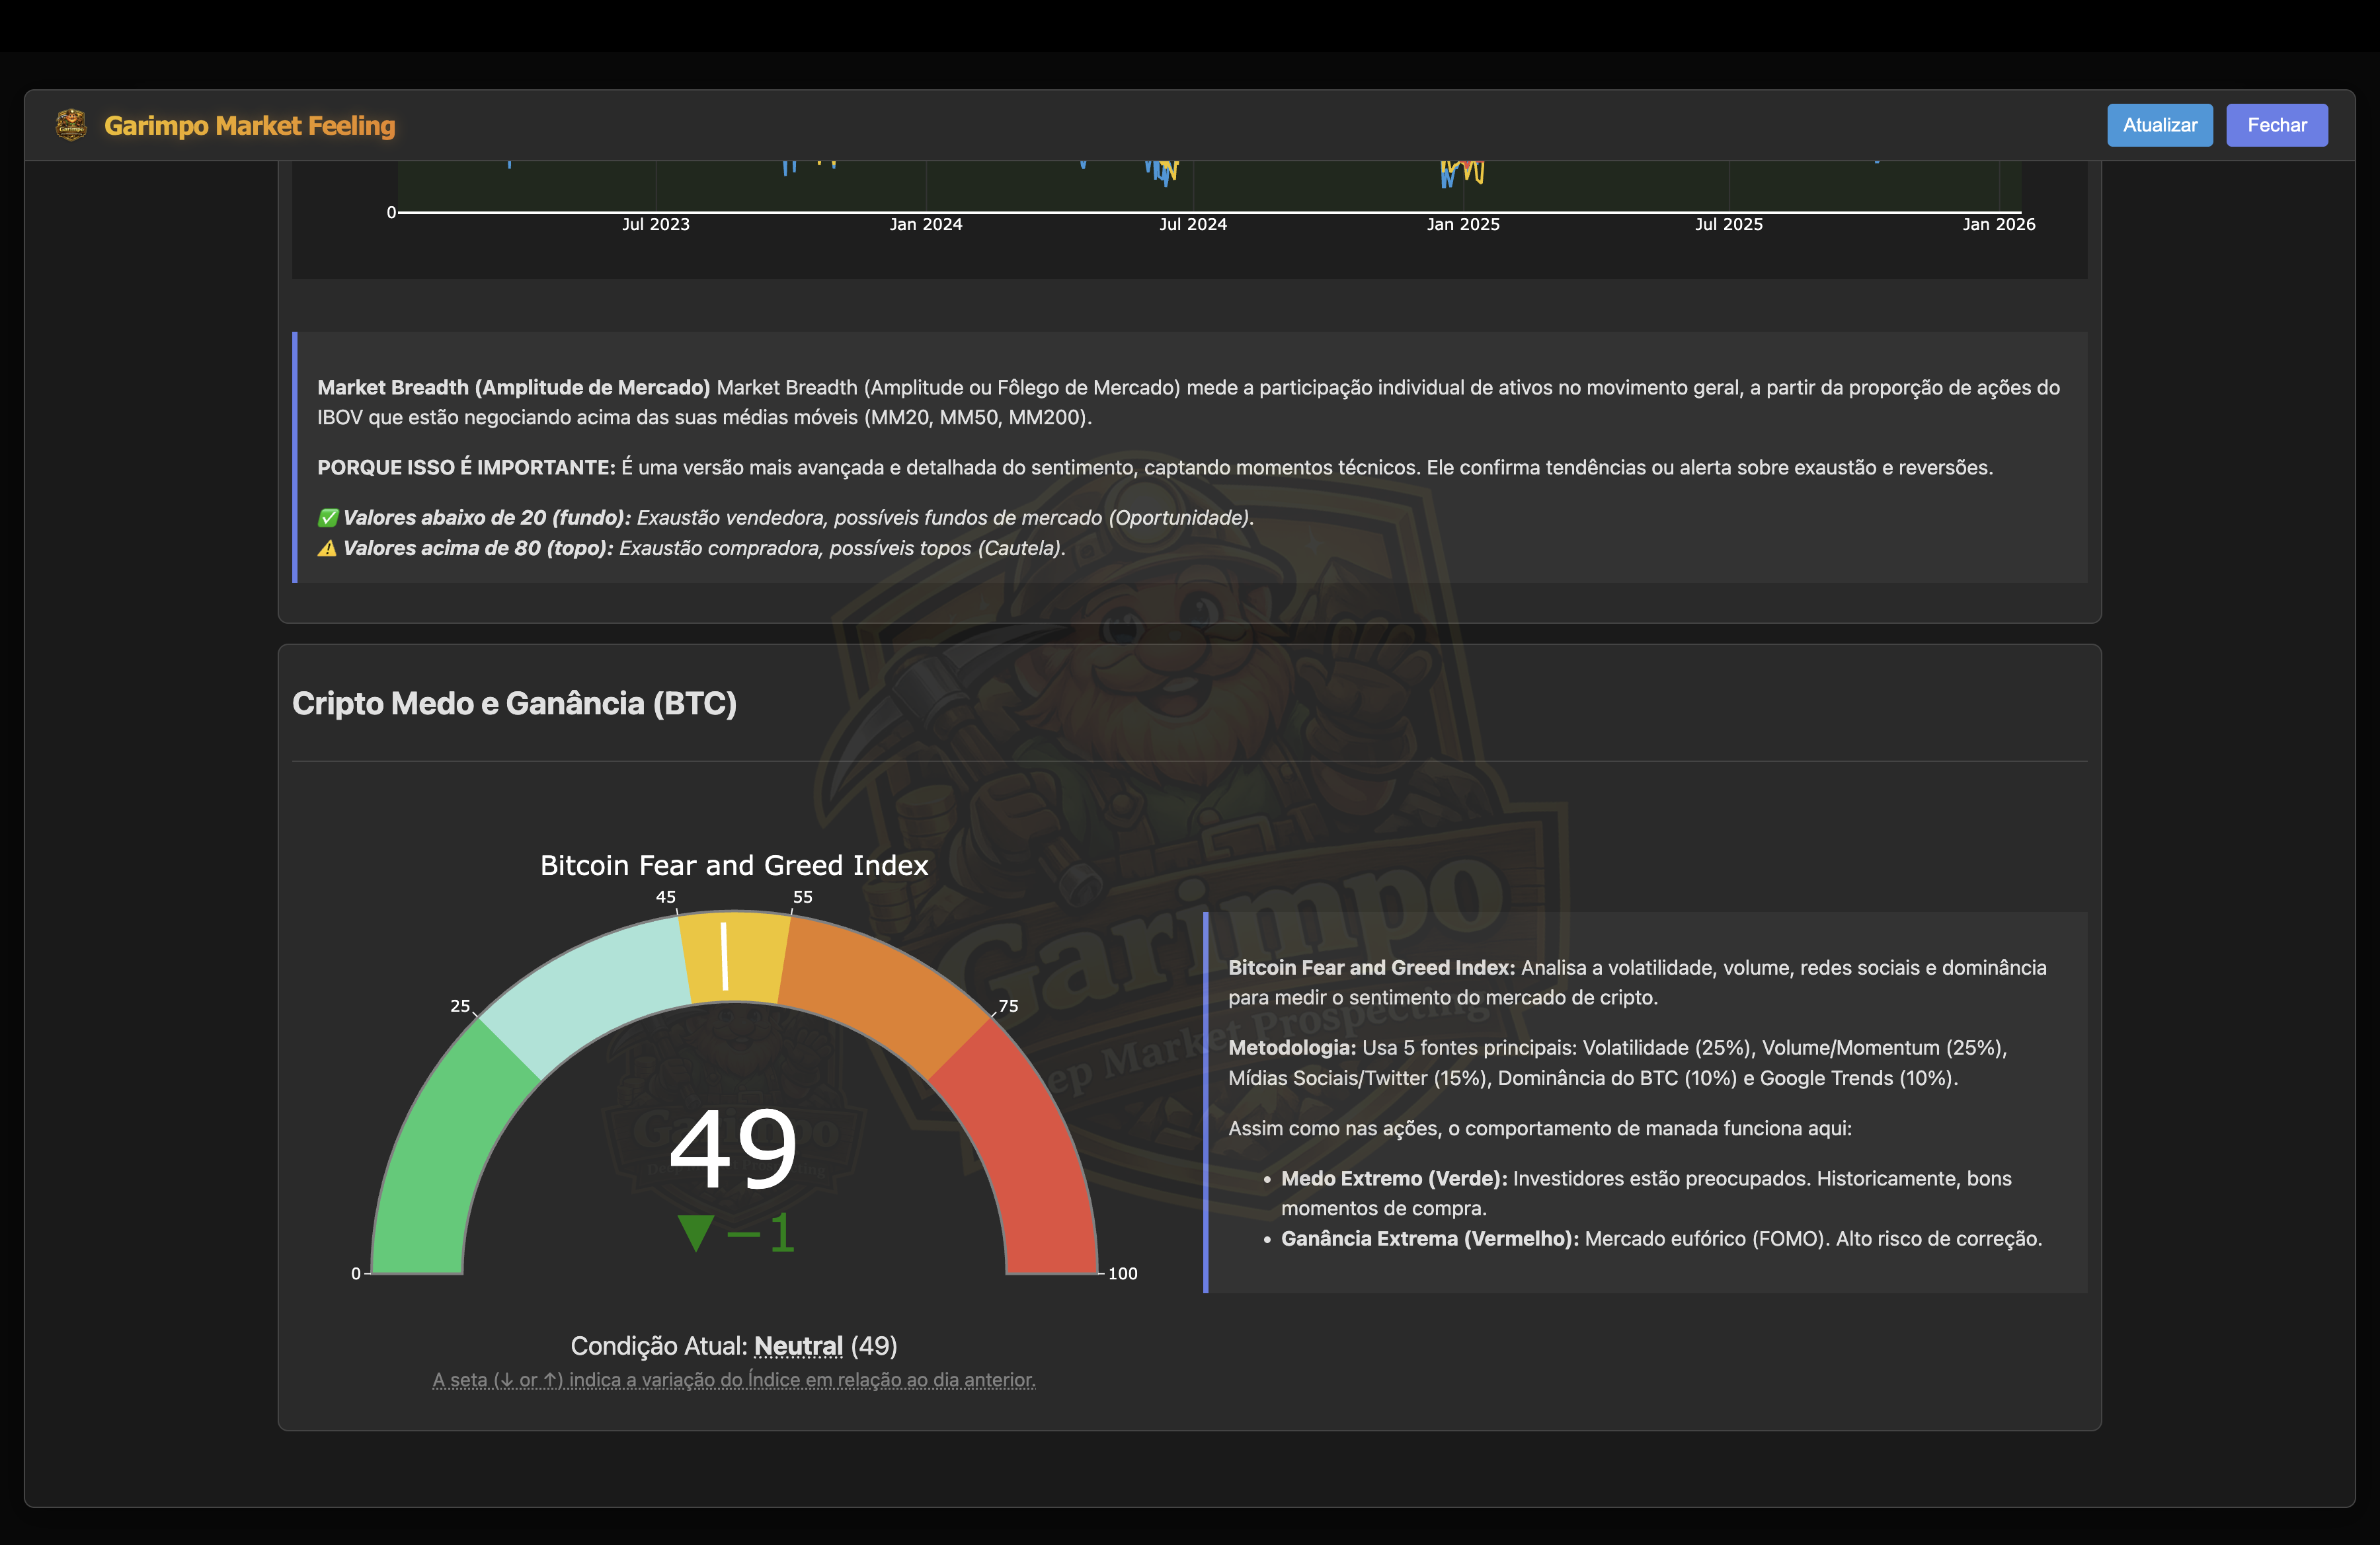Click the Garimpo miner logo icon

pos(71,125)
